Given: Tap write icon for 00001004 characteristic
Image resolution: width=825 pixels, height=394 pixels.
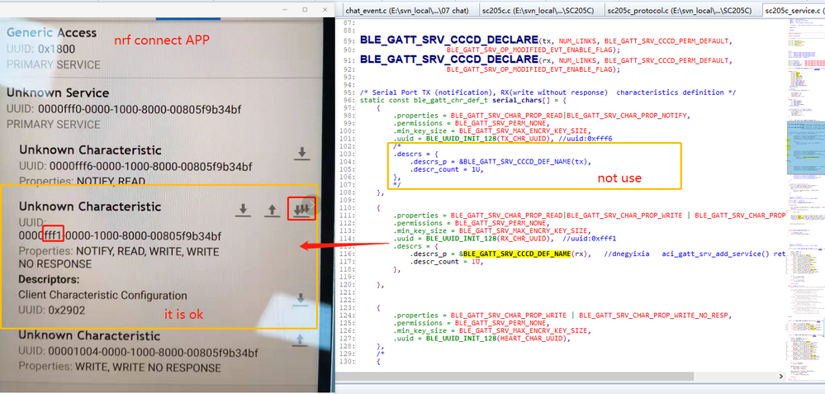Looking at the screenshot, I should click(300, 339).
